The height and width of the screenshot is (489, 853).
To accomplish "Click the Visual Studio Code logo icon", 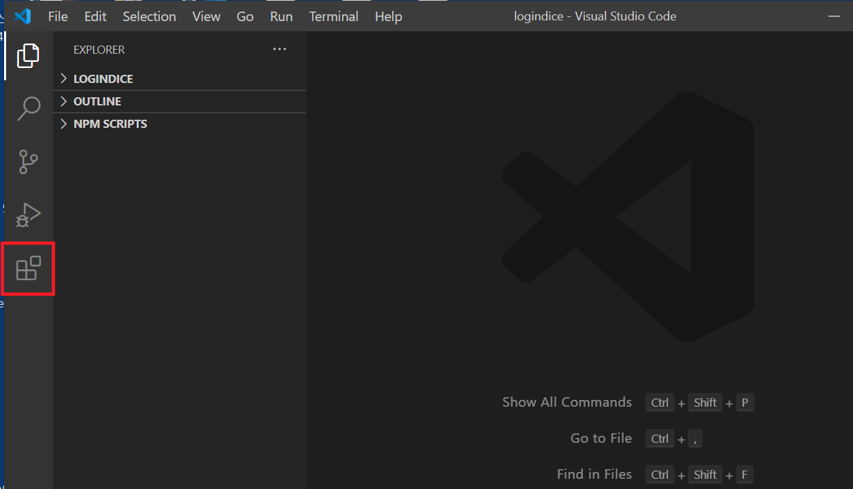I will click(x=22, y=16).
